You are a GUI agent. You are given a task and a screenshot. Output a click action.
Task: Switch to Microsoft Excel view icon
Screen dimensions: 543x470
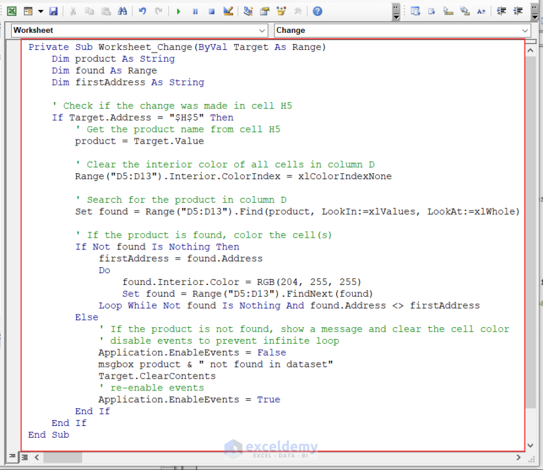12,11
